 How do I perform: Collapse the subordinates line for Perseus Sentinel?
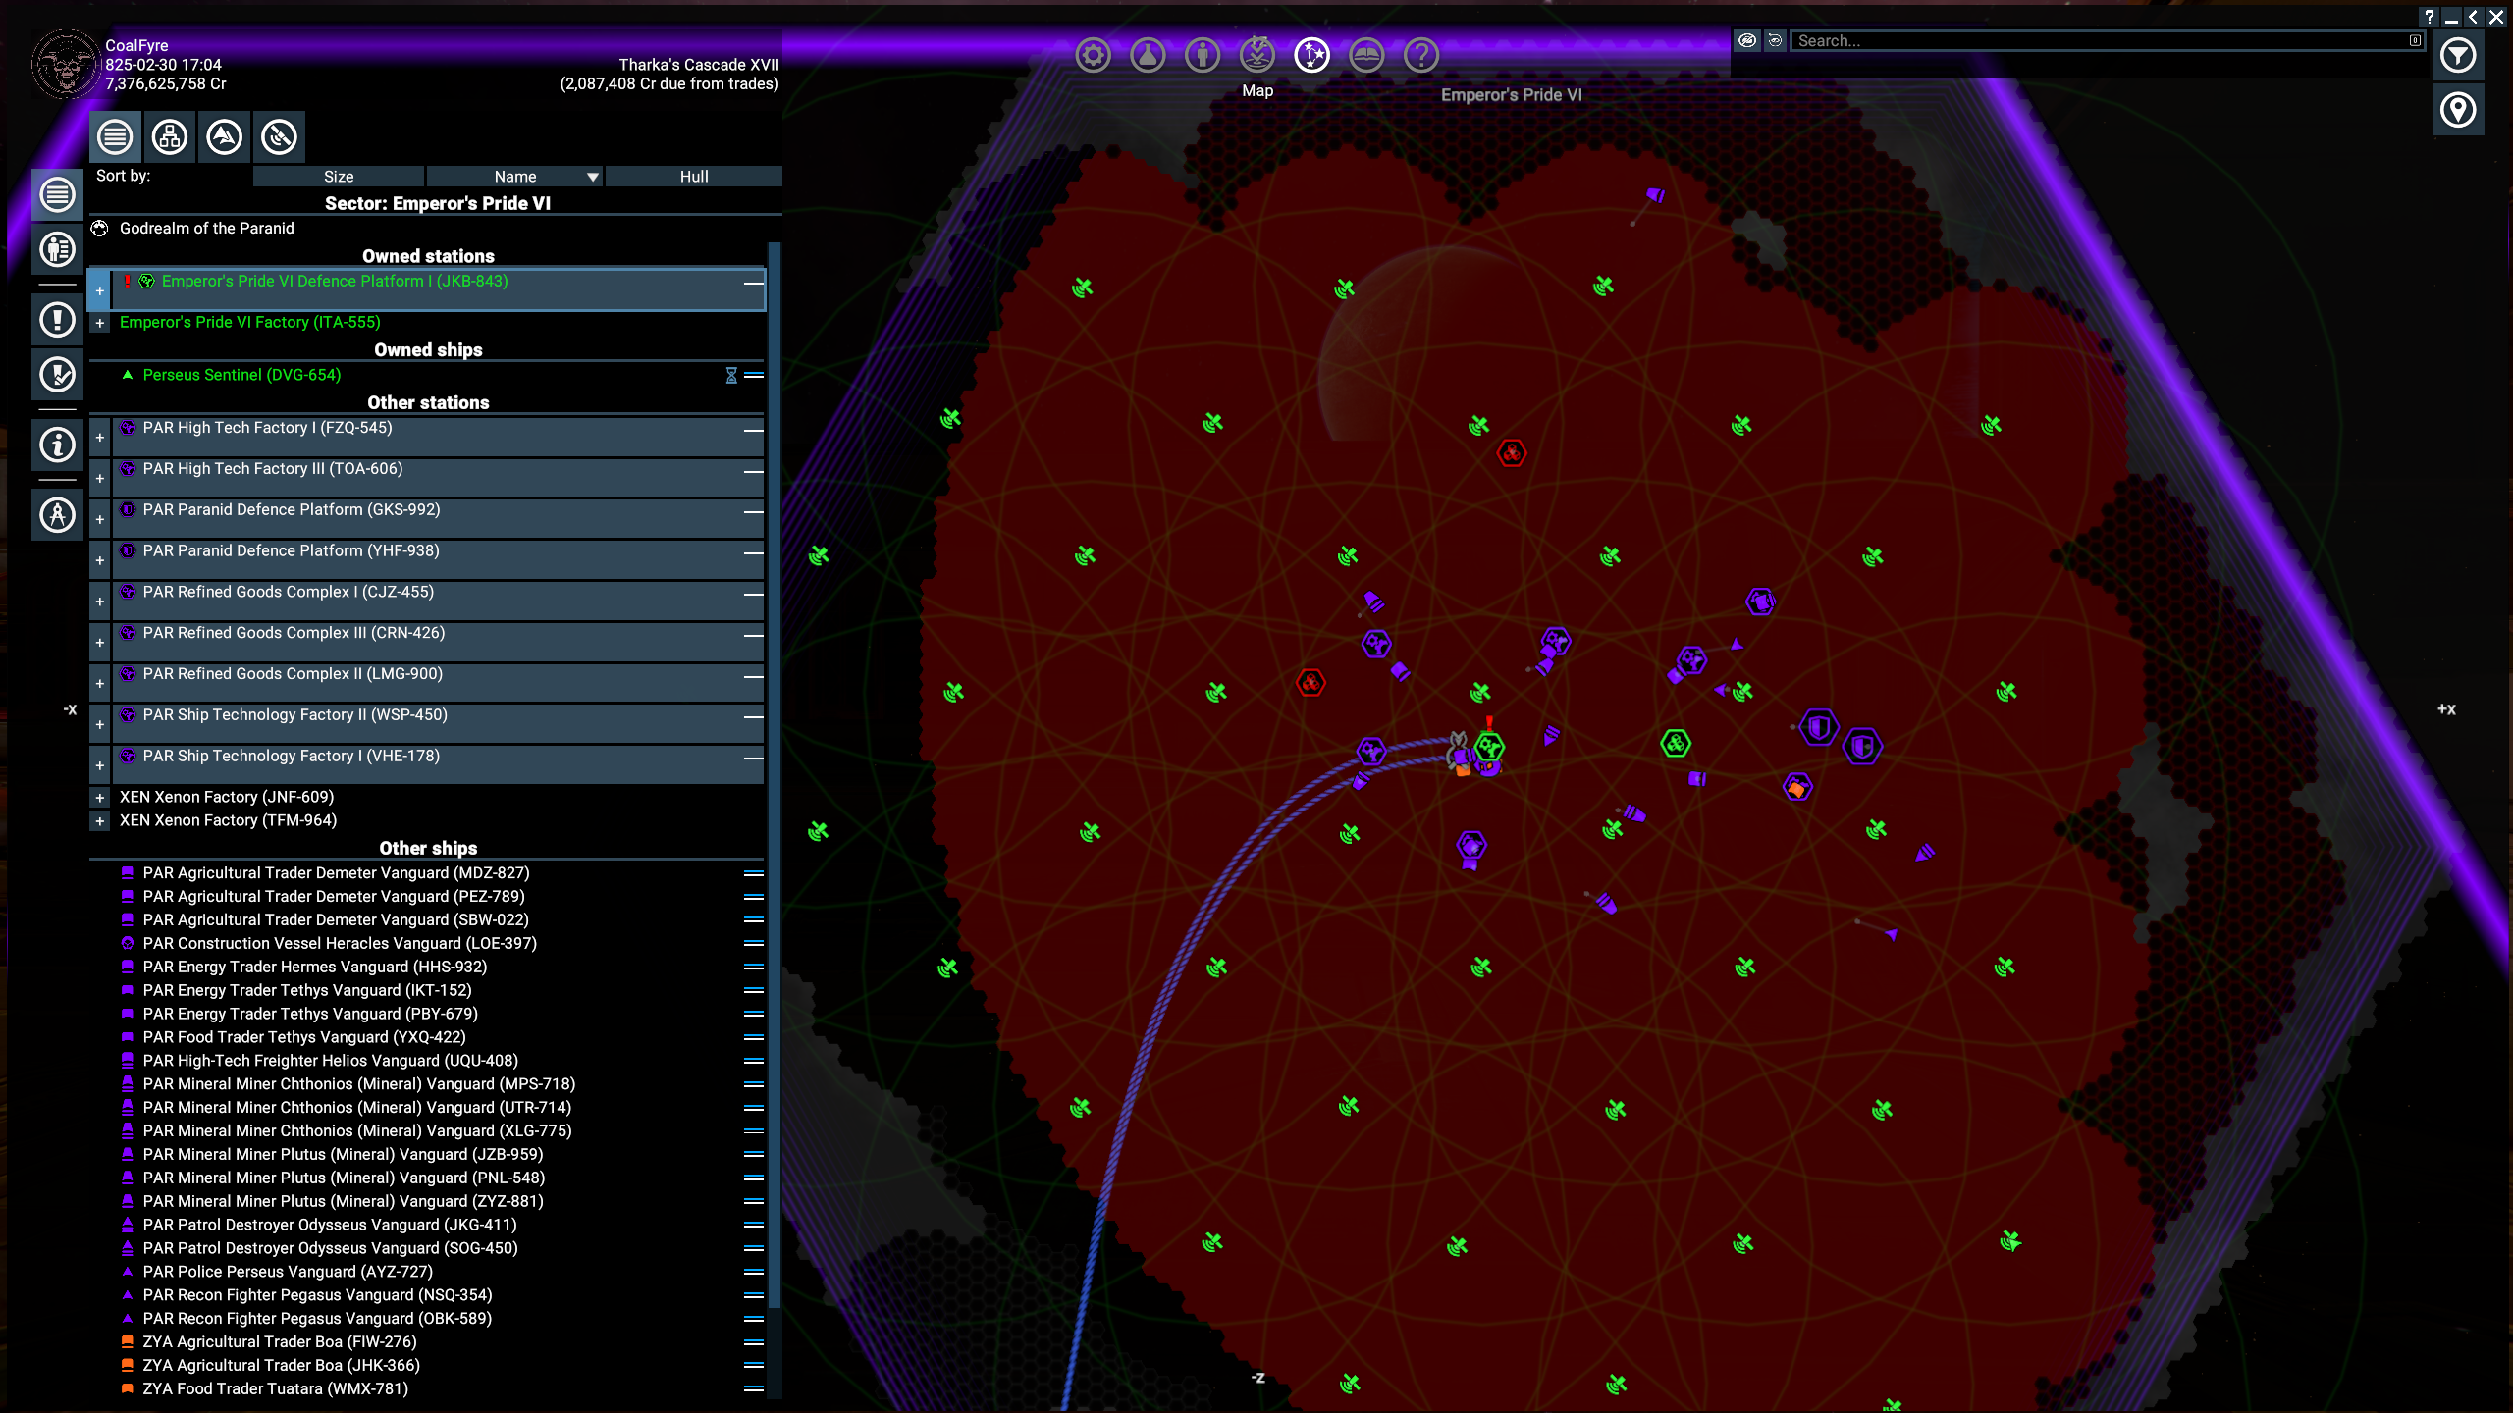[754, 375]
